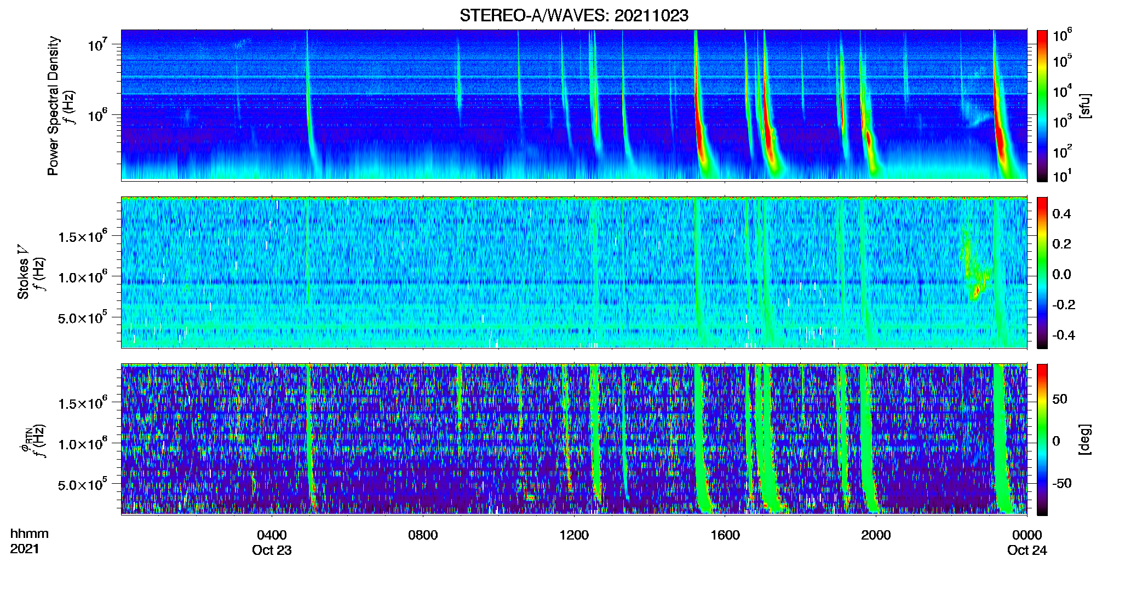Viewport: 1148px width, 591px height.
Task: Click 5.0×10^5 tick in Stokes V panel
Action: (82, 318)
